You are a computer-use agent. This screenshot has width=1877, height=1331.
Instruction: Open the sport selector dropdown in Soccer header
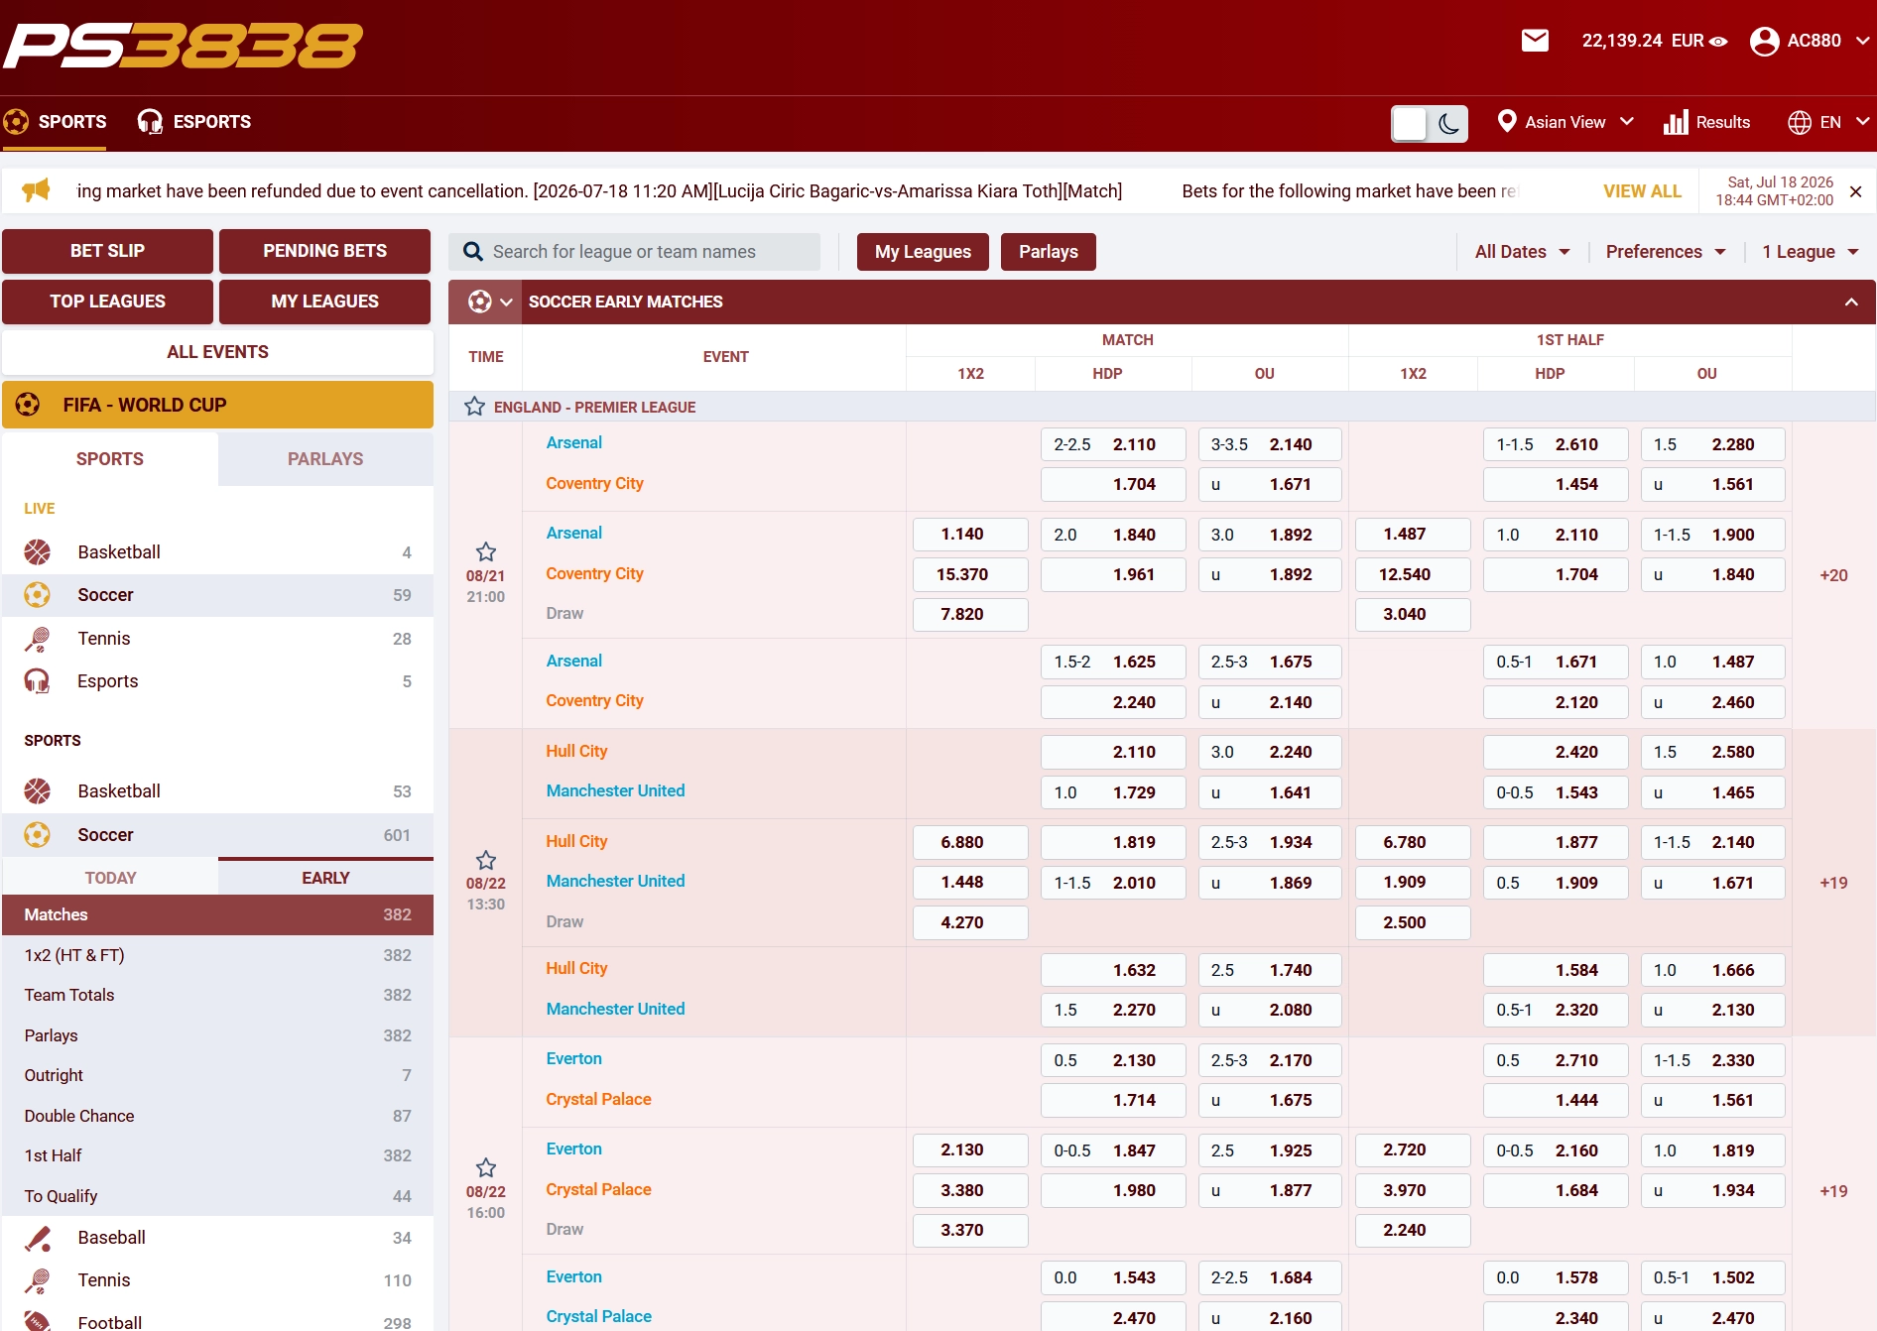pos(489,302)
